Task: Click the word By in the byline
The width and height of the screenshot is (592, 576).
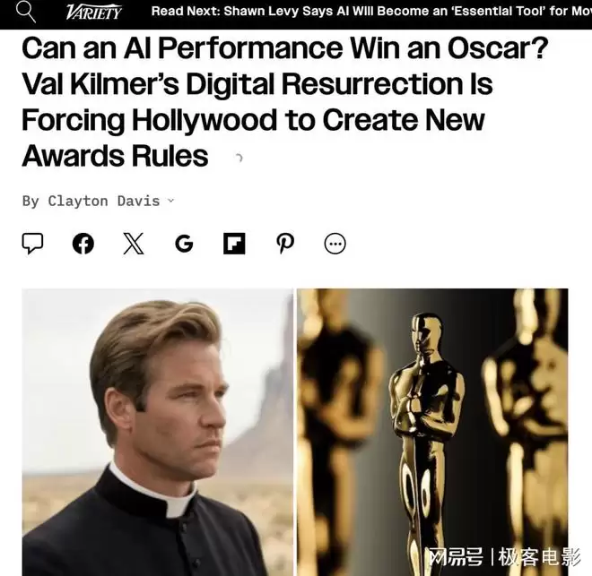Action: point(30,201)
